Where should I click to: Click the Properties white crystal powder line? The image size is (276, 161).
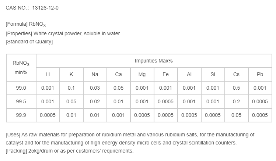click(63, 33)
